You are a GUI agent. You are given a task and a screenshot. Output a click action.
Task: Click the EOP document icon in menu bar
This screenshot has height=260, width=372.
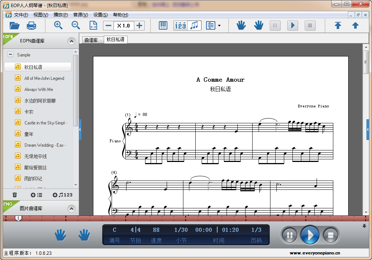8,15
